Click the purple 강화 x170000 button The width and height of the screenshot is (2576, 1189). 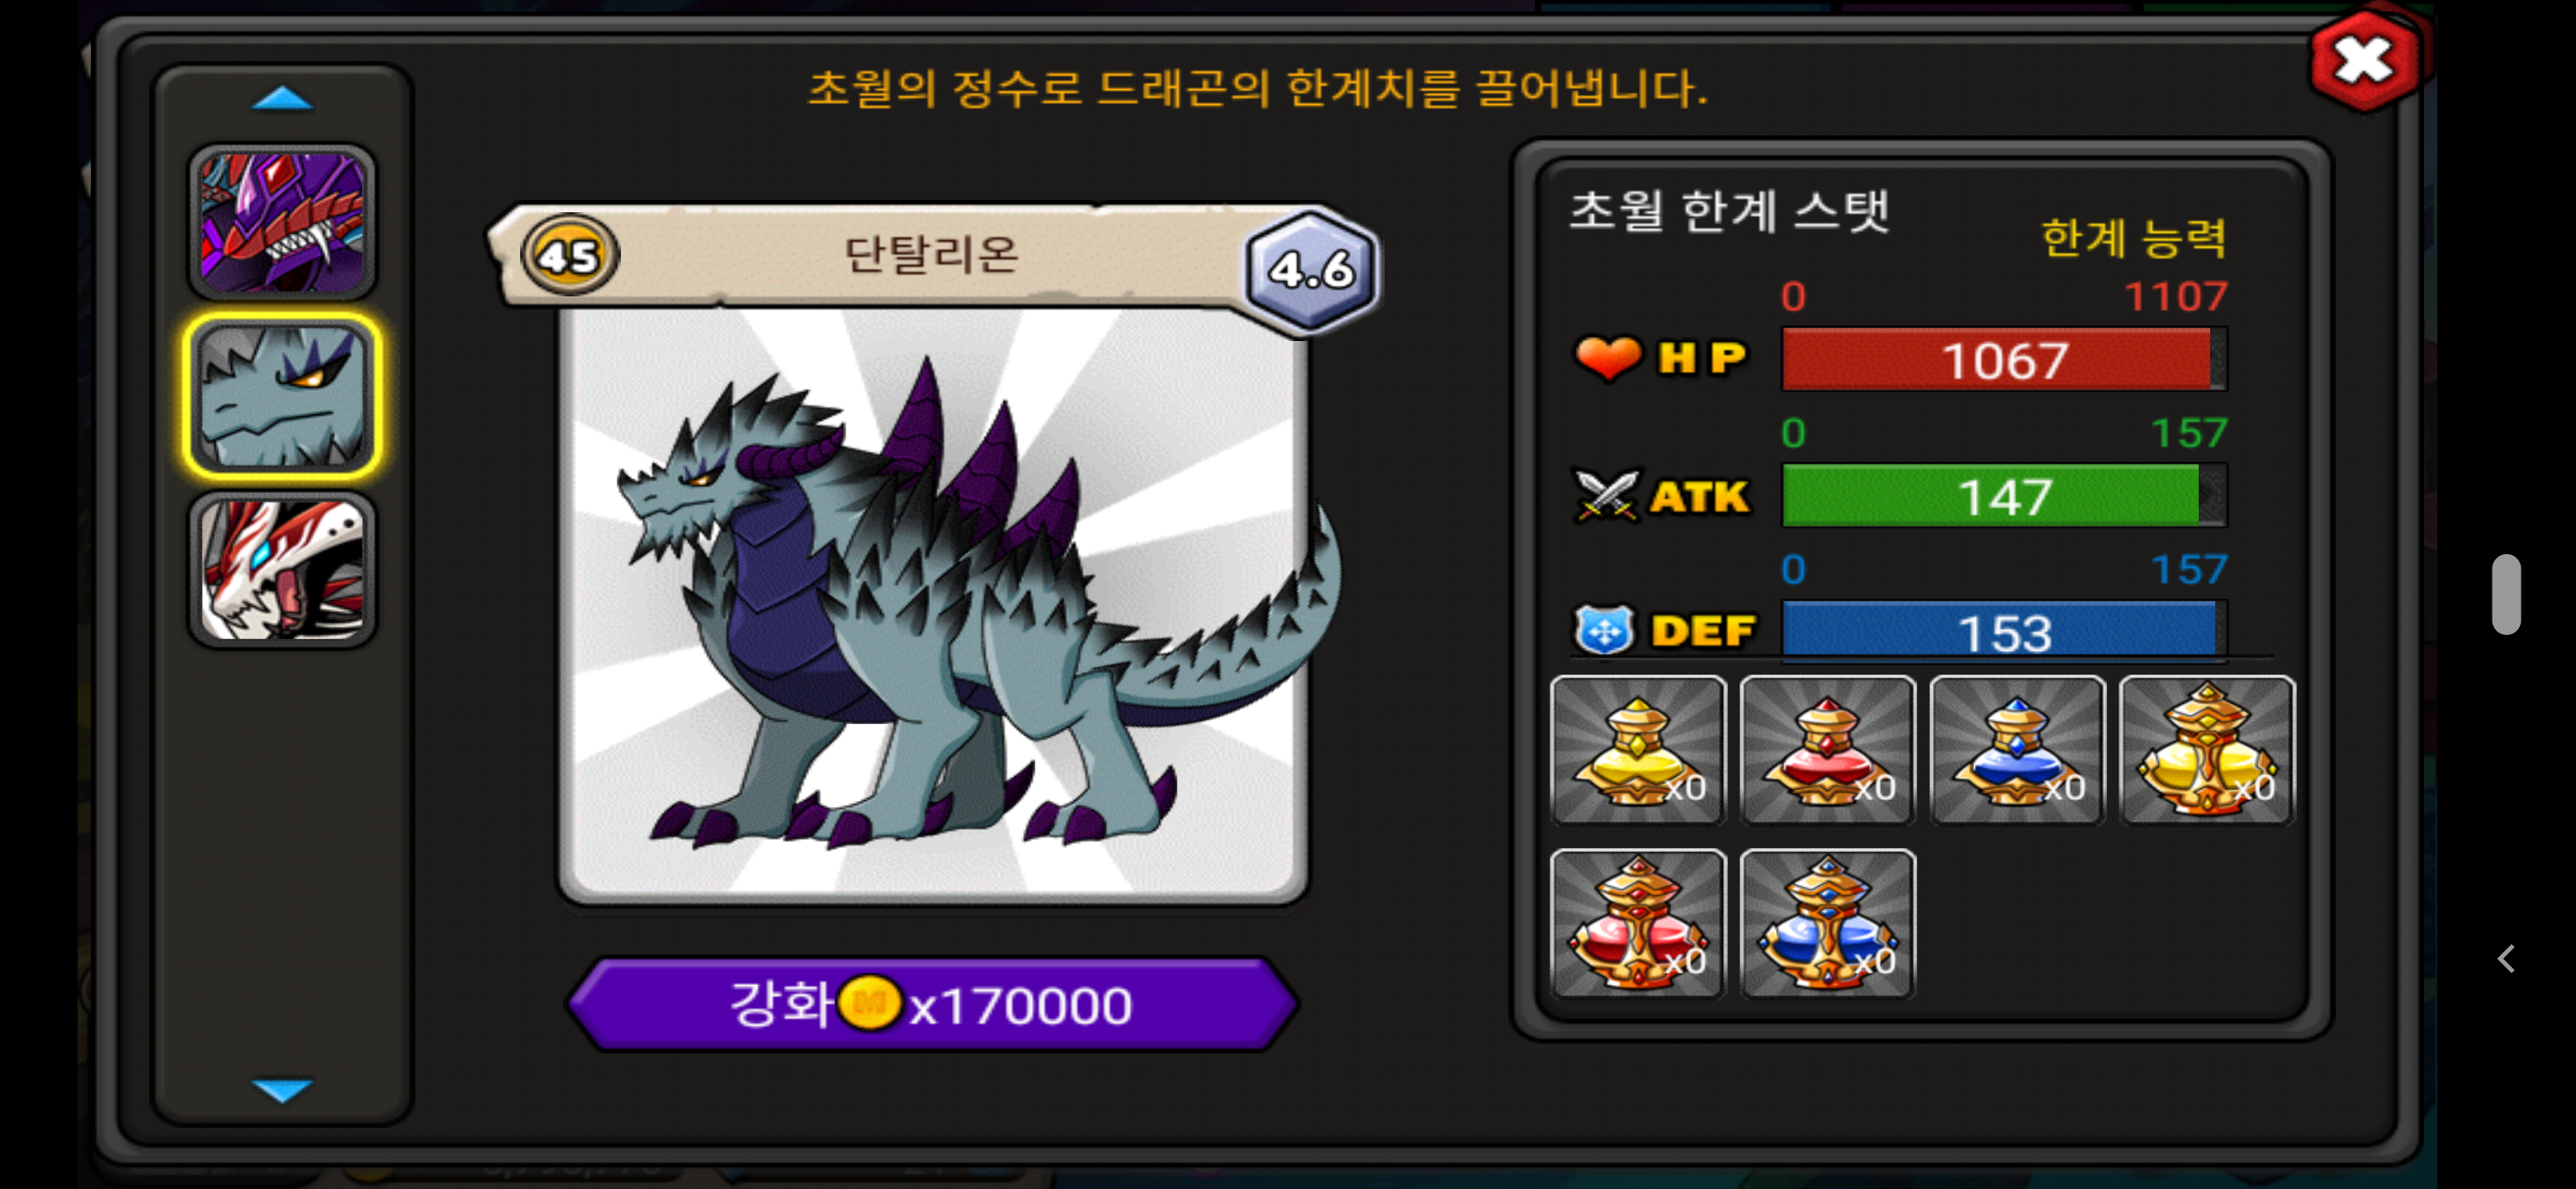coord(932,1004)
